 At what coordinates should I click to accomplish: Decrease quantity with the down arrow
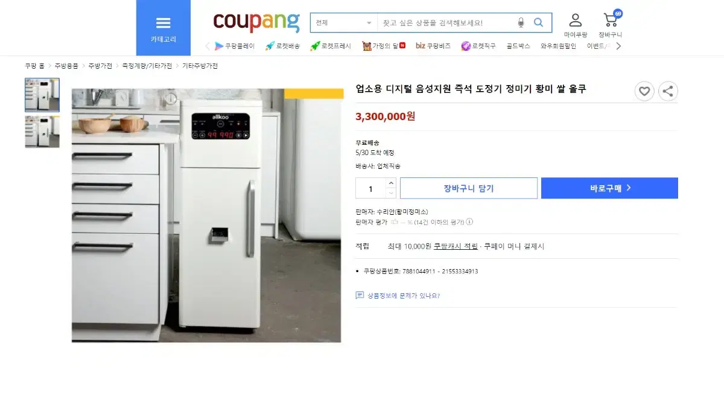click(x=391, y=193)
